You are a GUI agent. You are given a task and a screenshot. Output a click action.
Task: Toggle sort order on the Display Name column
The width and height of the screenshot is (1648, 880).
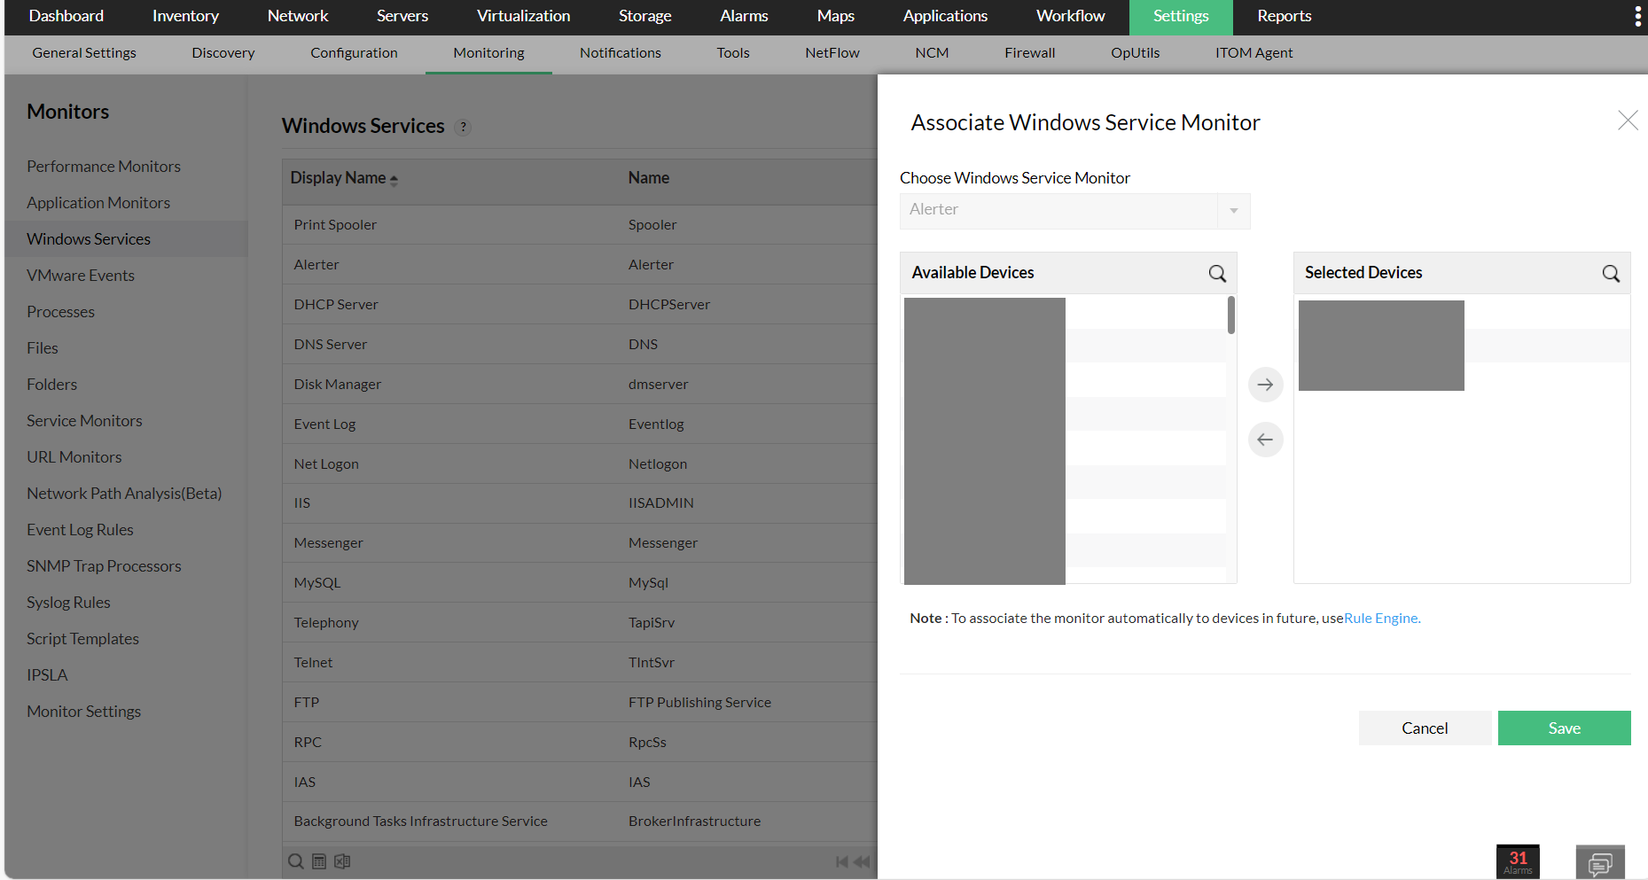tap(395, 178)
